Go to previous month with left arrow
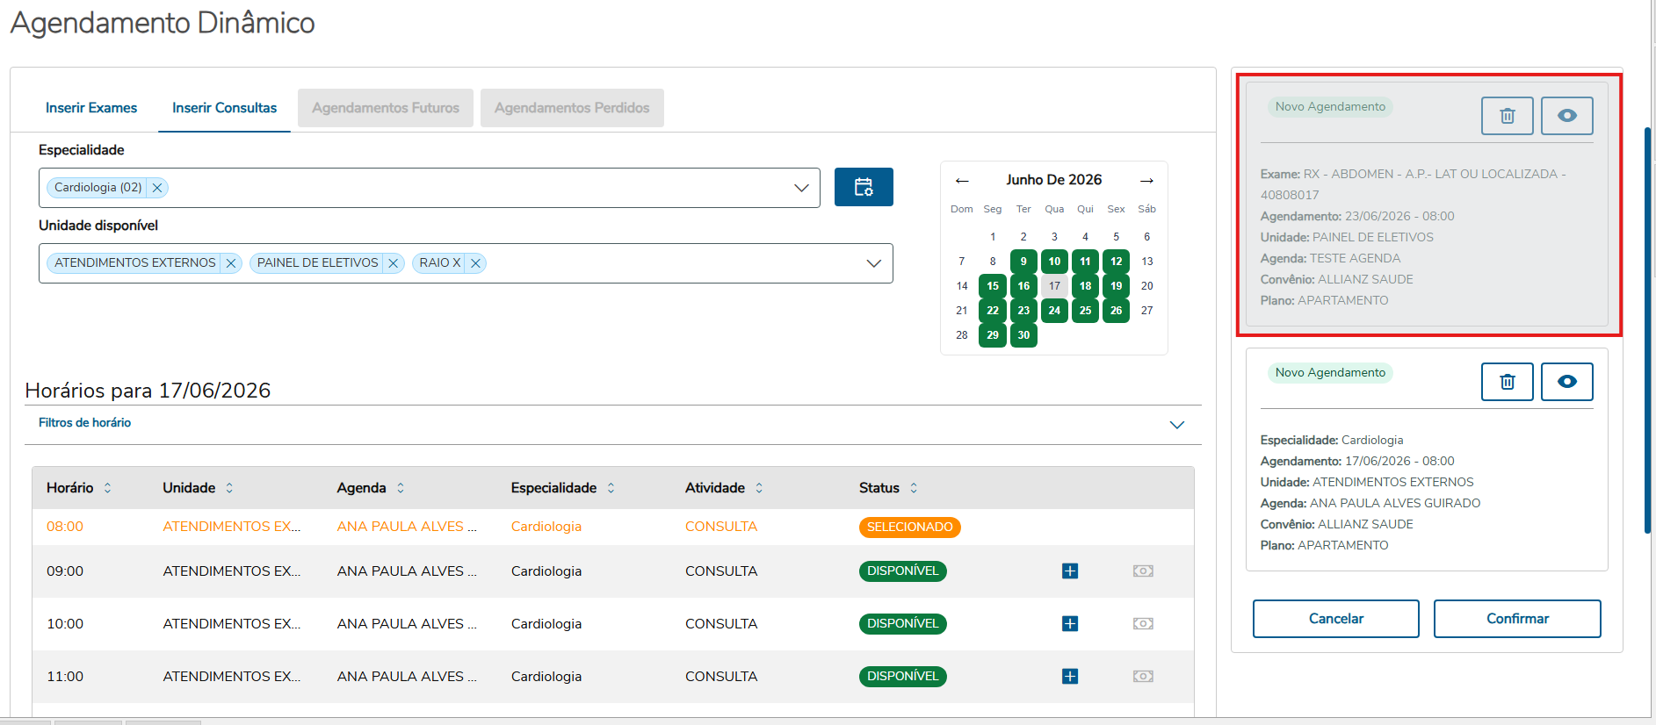The width and height of the screenshot is (1656, 725). [962, 180]
